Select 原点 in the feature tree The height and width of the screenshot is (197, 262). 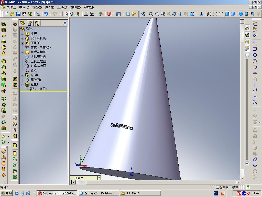coord(34,71)
